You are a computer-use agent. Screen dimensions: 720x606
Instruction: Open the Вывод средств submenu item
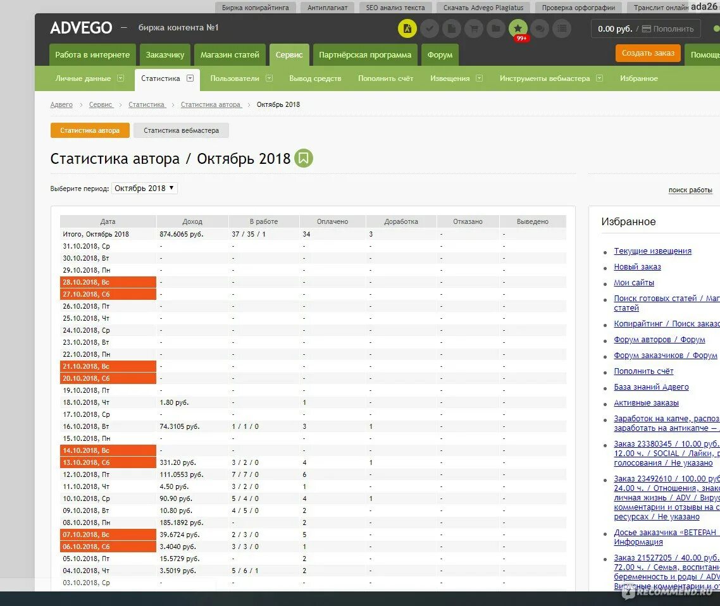coord(315,78)
